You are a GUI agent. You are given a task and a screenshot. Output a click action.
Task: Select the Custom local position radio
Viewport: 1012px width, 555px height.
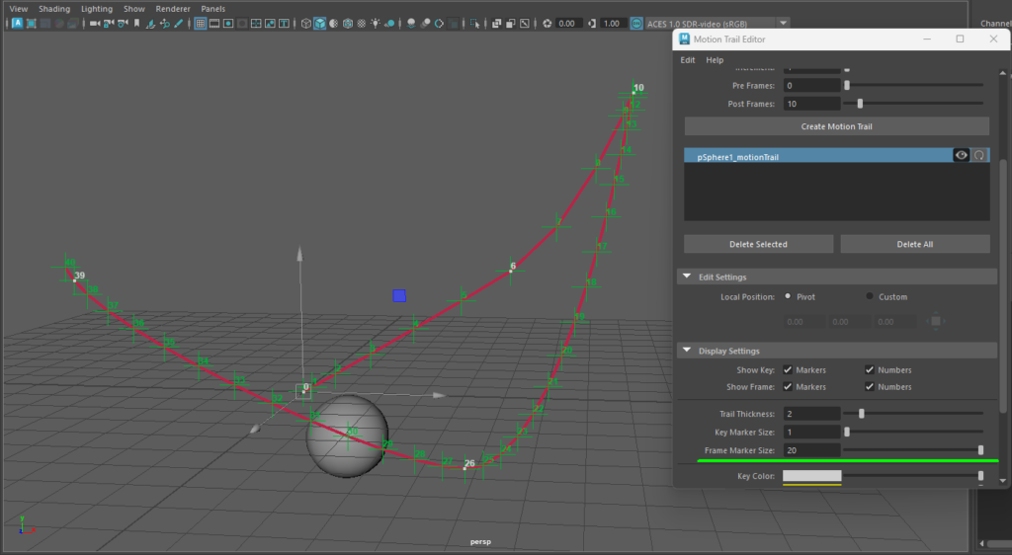pyautogui.click(x=870, y=296)
